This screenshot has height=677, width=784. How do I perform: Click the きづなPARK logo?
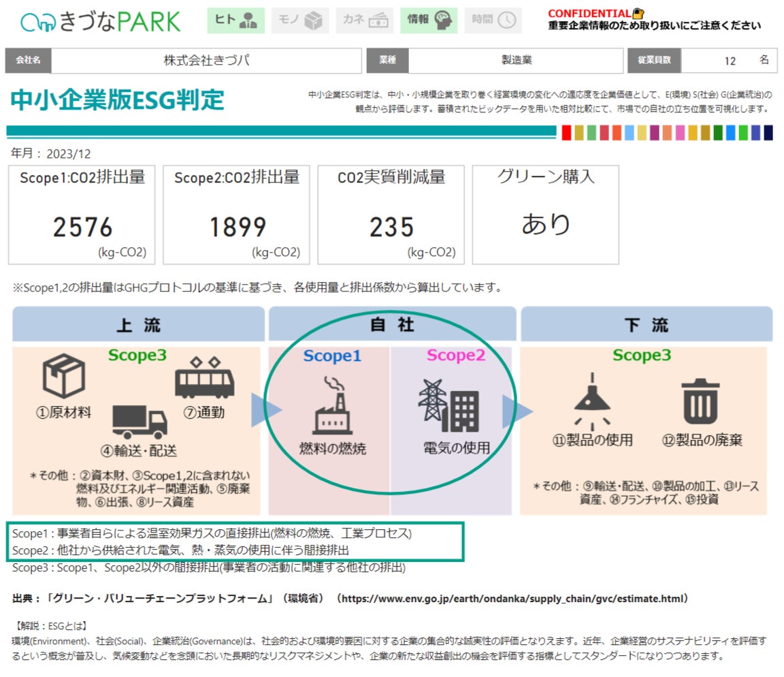pos(101,22)
